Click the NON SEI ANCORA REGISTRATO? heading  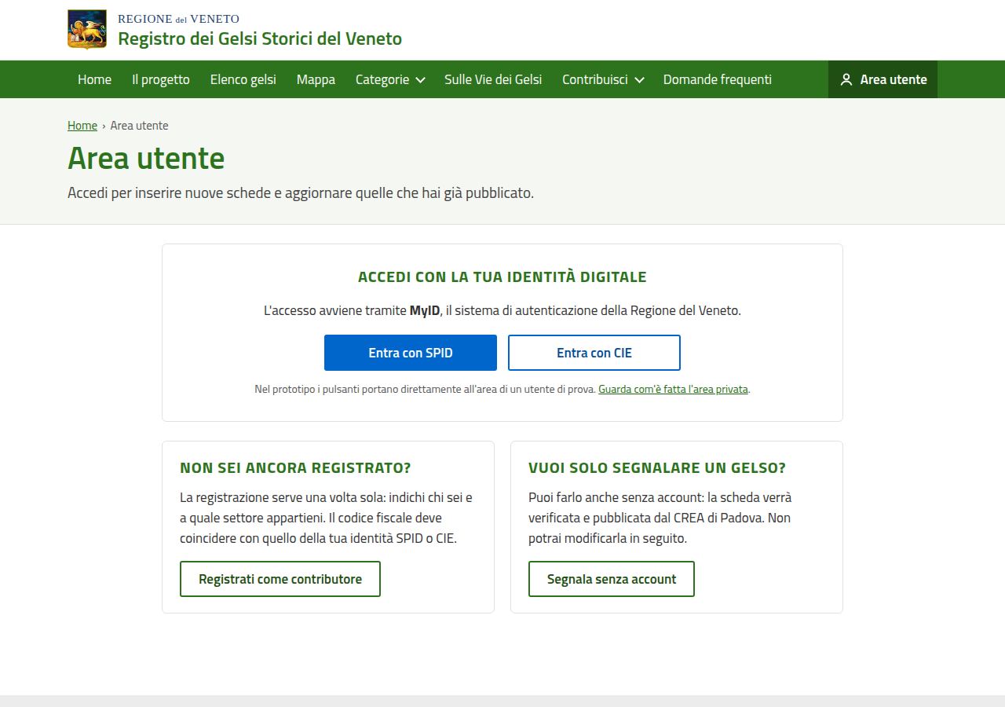coord(295,468)
